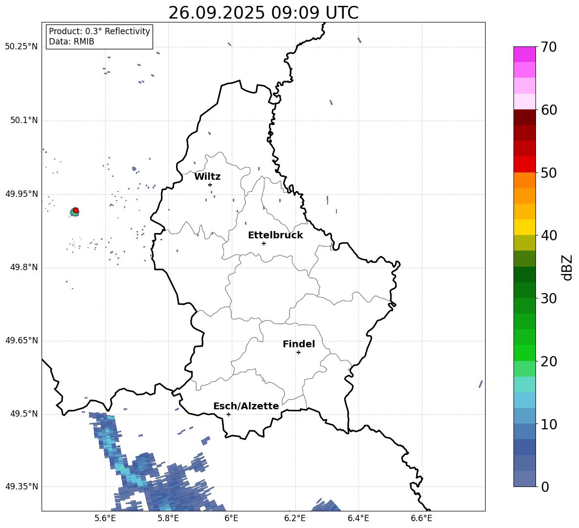Click the magenta swatch at colorbar top
The width and height of the screenshot is (579, 528).
click(x=524, y=54)
